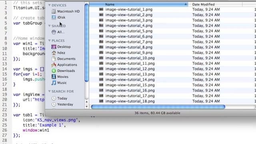Click 'var tabGroup' on editor line 5
Viewport: 256px width, 144px height.
coord(28,23)
